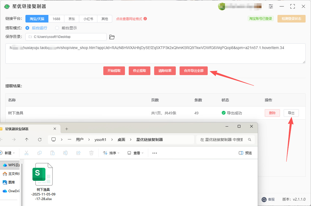The image size is (311, 206).
Task: Expand the 新建 dropdown in Explorer
Action: [x=7, y=153]
